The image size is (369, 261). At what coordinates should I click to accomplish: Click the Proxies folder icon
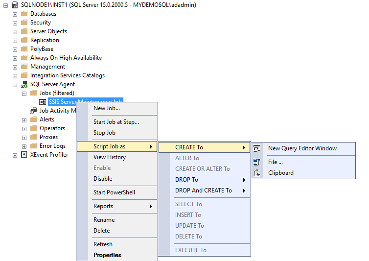point(33,137)
